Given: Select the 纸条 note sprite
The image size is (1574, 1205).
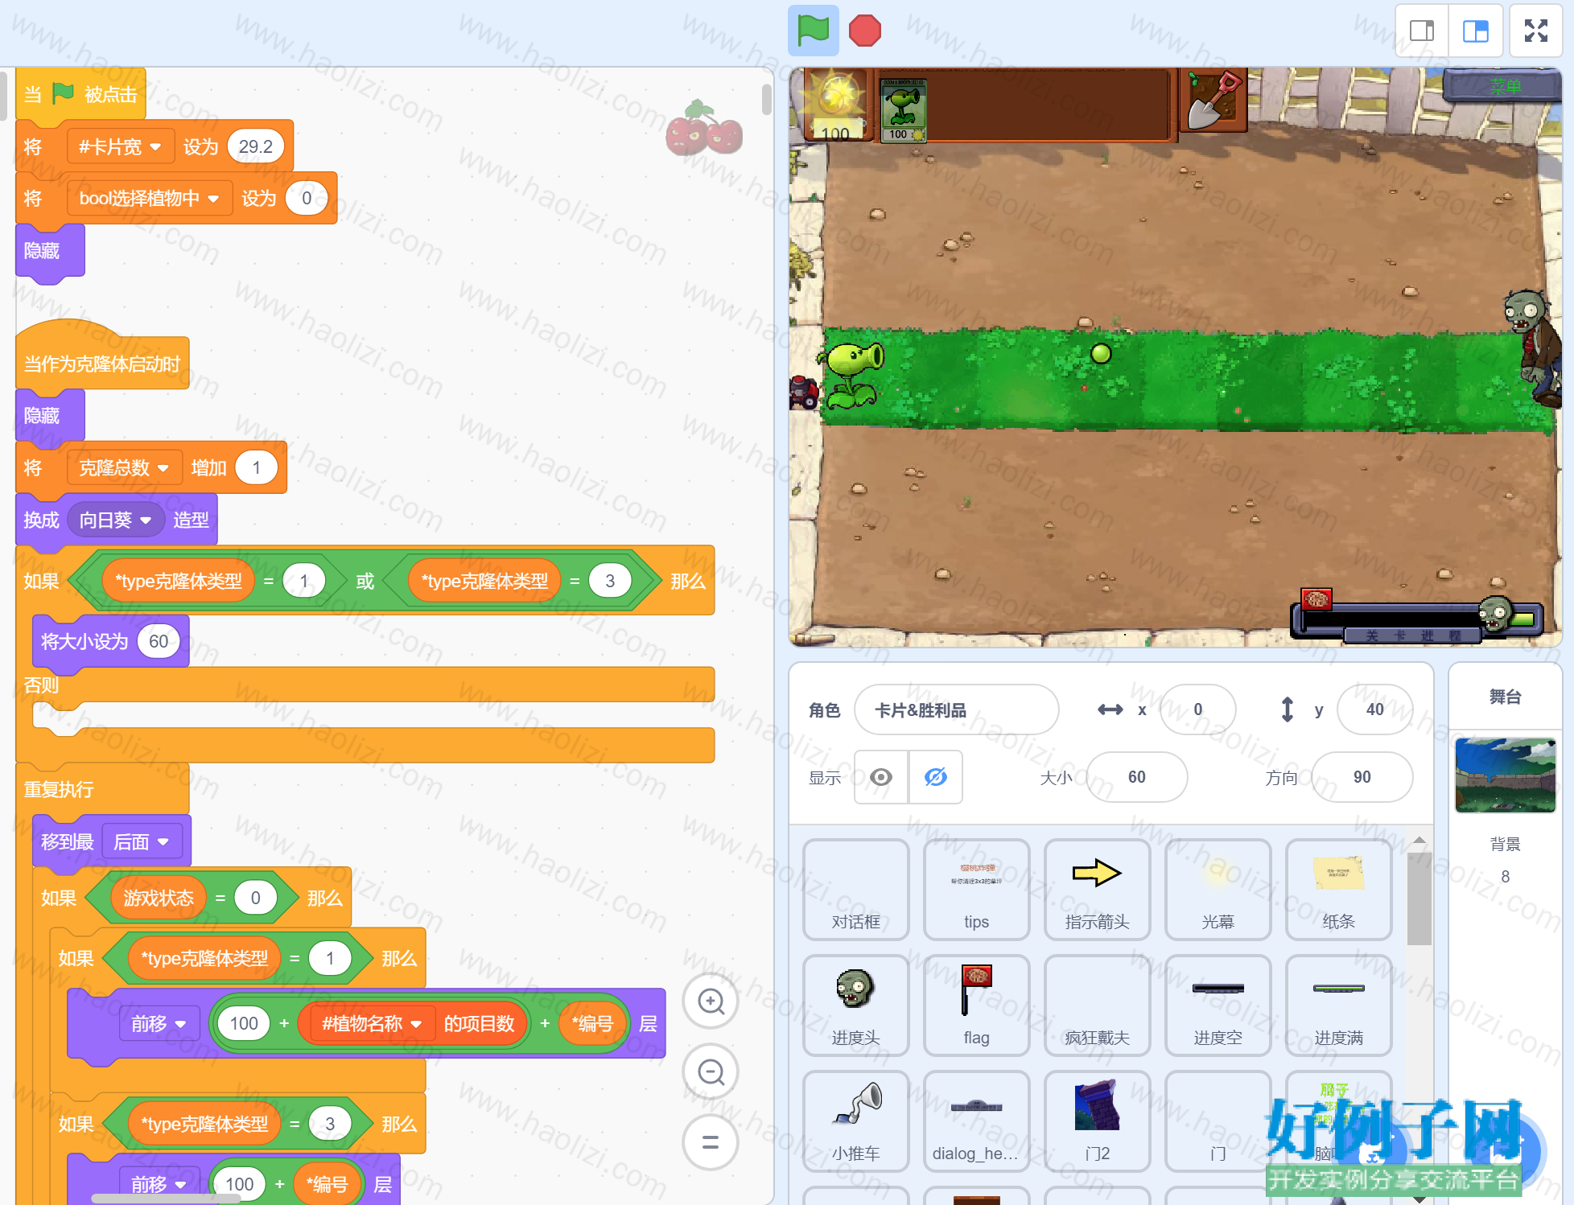Looking at the screenshot, I should [1339, 890].
